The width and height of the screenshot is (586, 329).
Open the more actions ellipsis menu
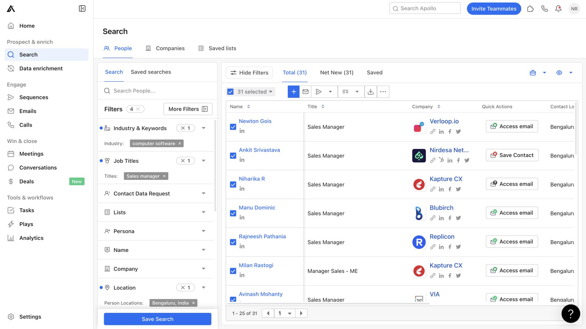[x=383, y=92]
